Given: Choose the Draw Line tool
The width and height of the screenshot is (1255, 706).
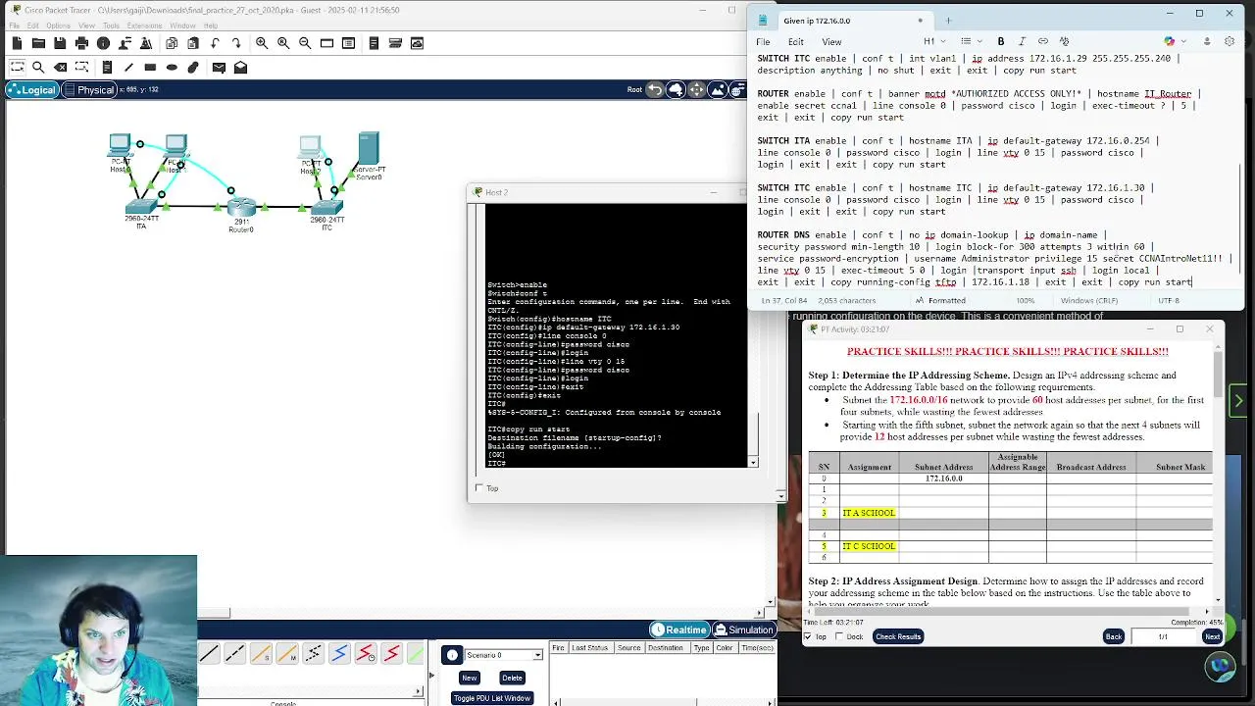Looking at the screenshot, I should (128, 68).
